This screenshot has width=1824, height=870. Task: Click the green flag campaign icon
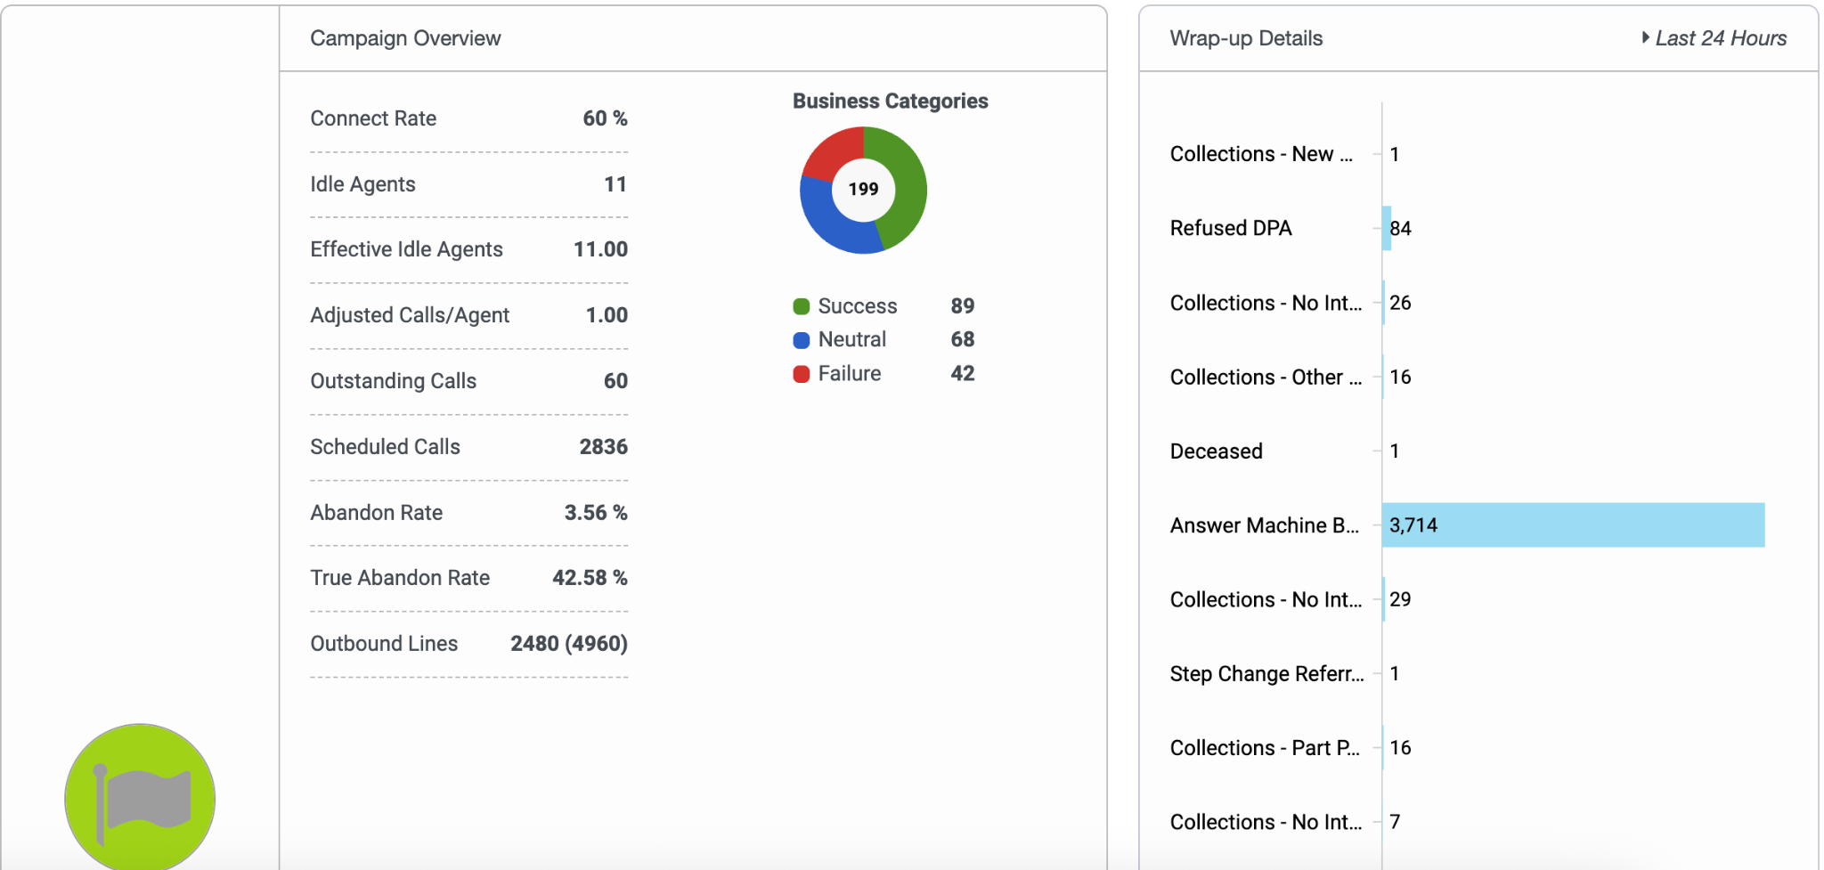pyautogui.click(x=140, y=797)
